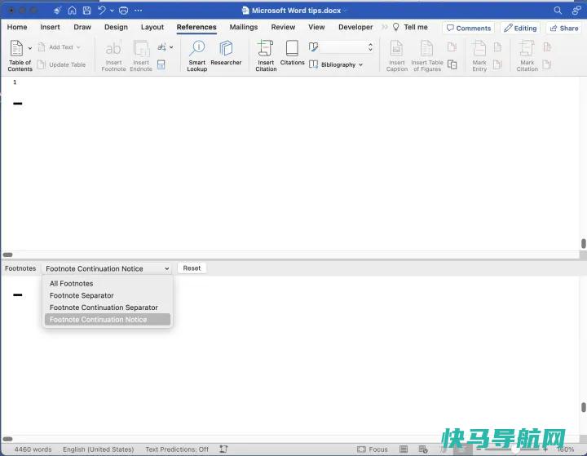Viewport: 587px width, 456px height.
Task: Open the Editing mode button
Action: click(520, 28)
